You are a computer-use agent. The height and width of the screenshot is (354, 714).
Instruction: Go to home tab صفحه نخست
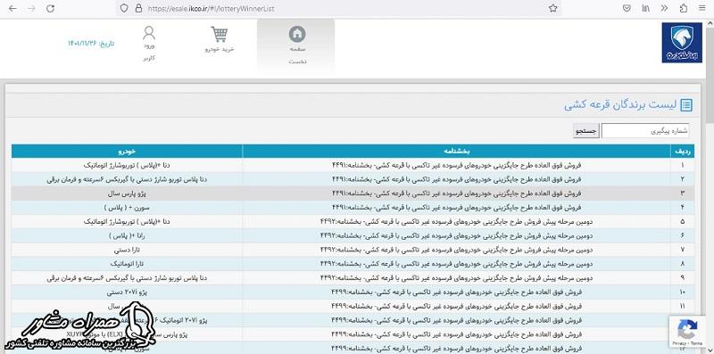297,45
